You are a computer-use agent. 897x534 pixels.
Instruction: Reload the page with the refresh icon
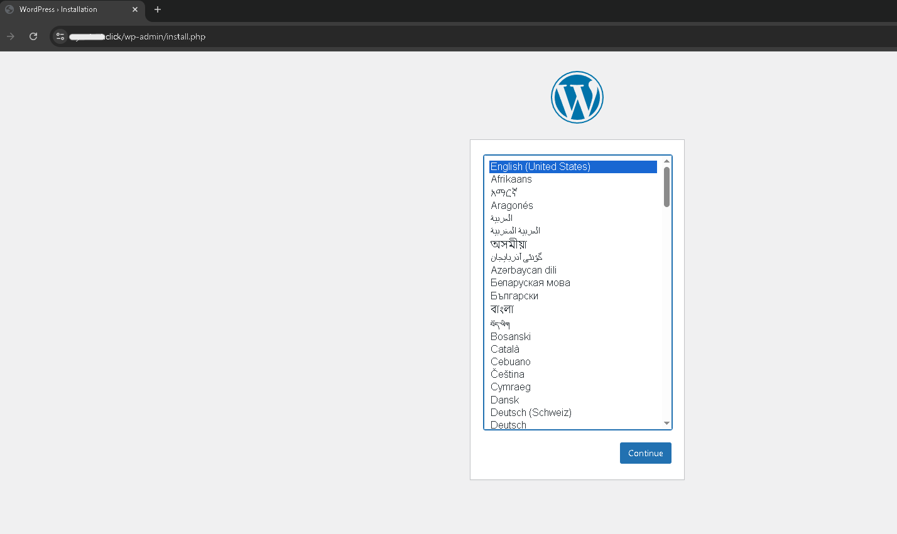(33, 36)
